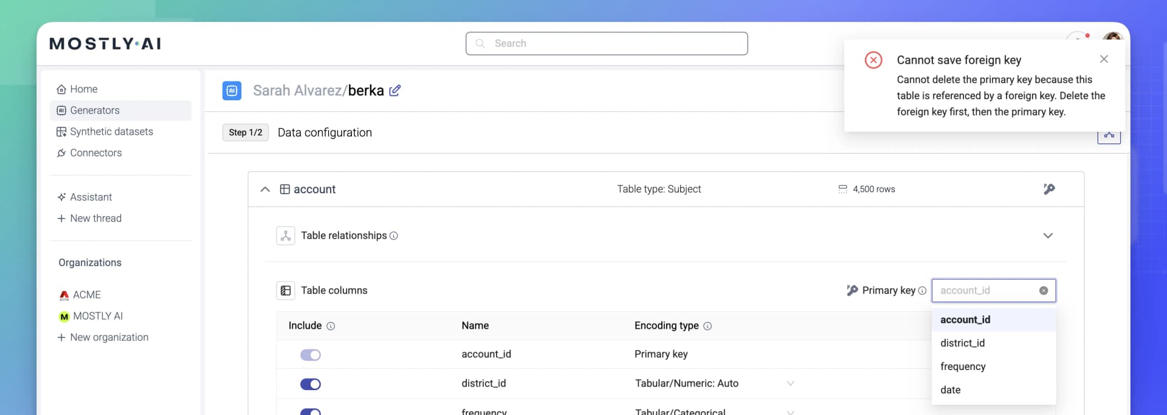Start a New thread

pos(95,219)
